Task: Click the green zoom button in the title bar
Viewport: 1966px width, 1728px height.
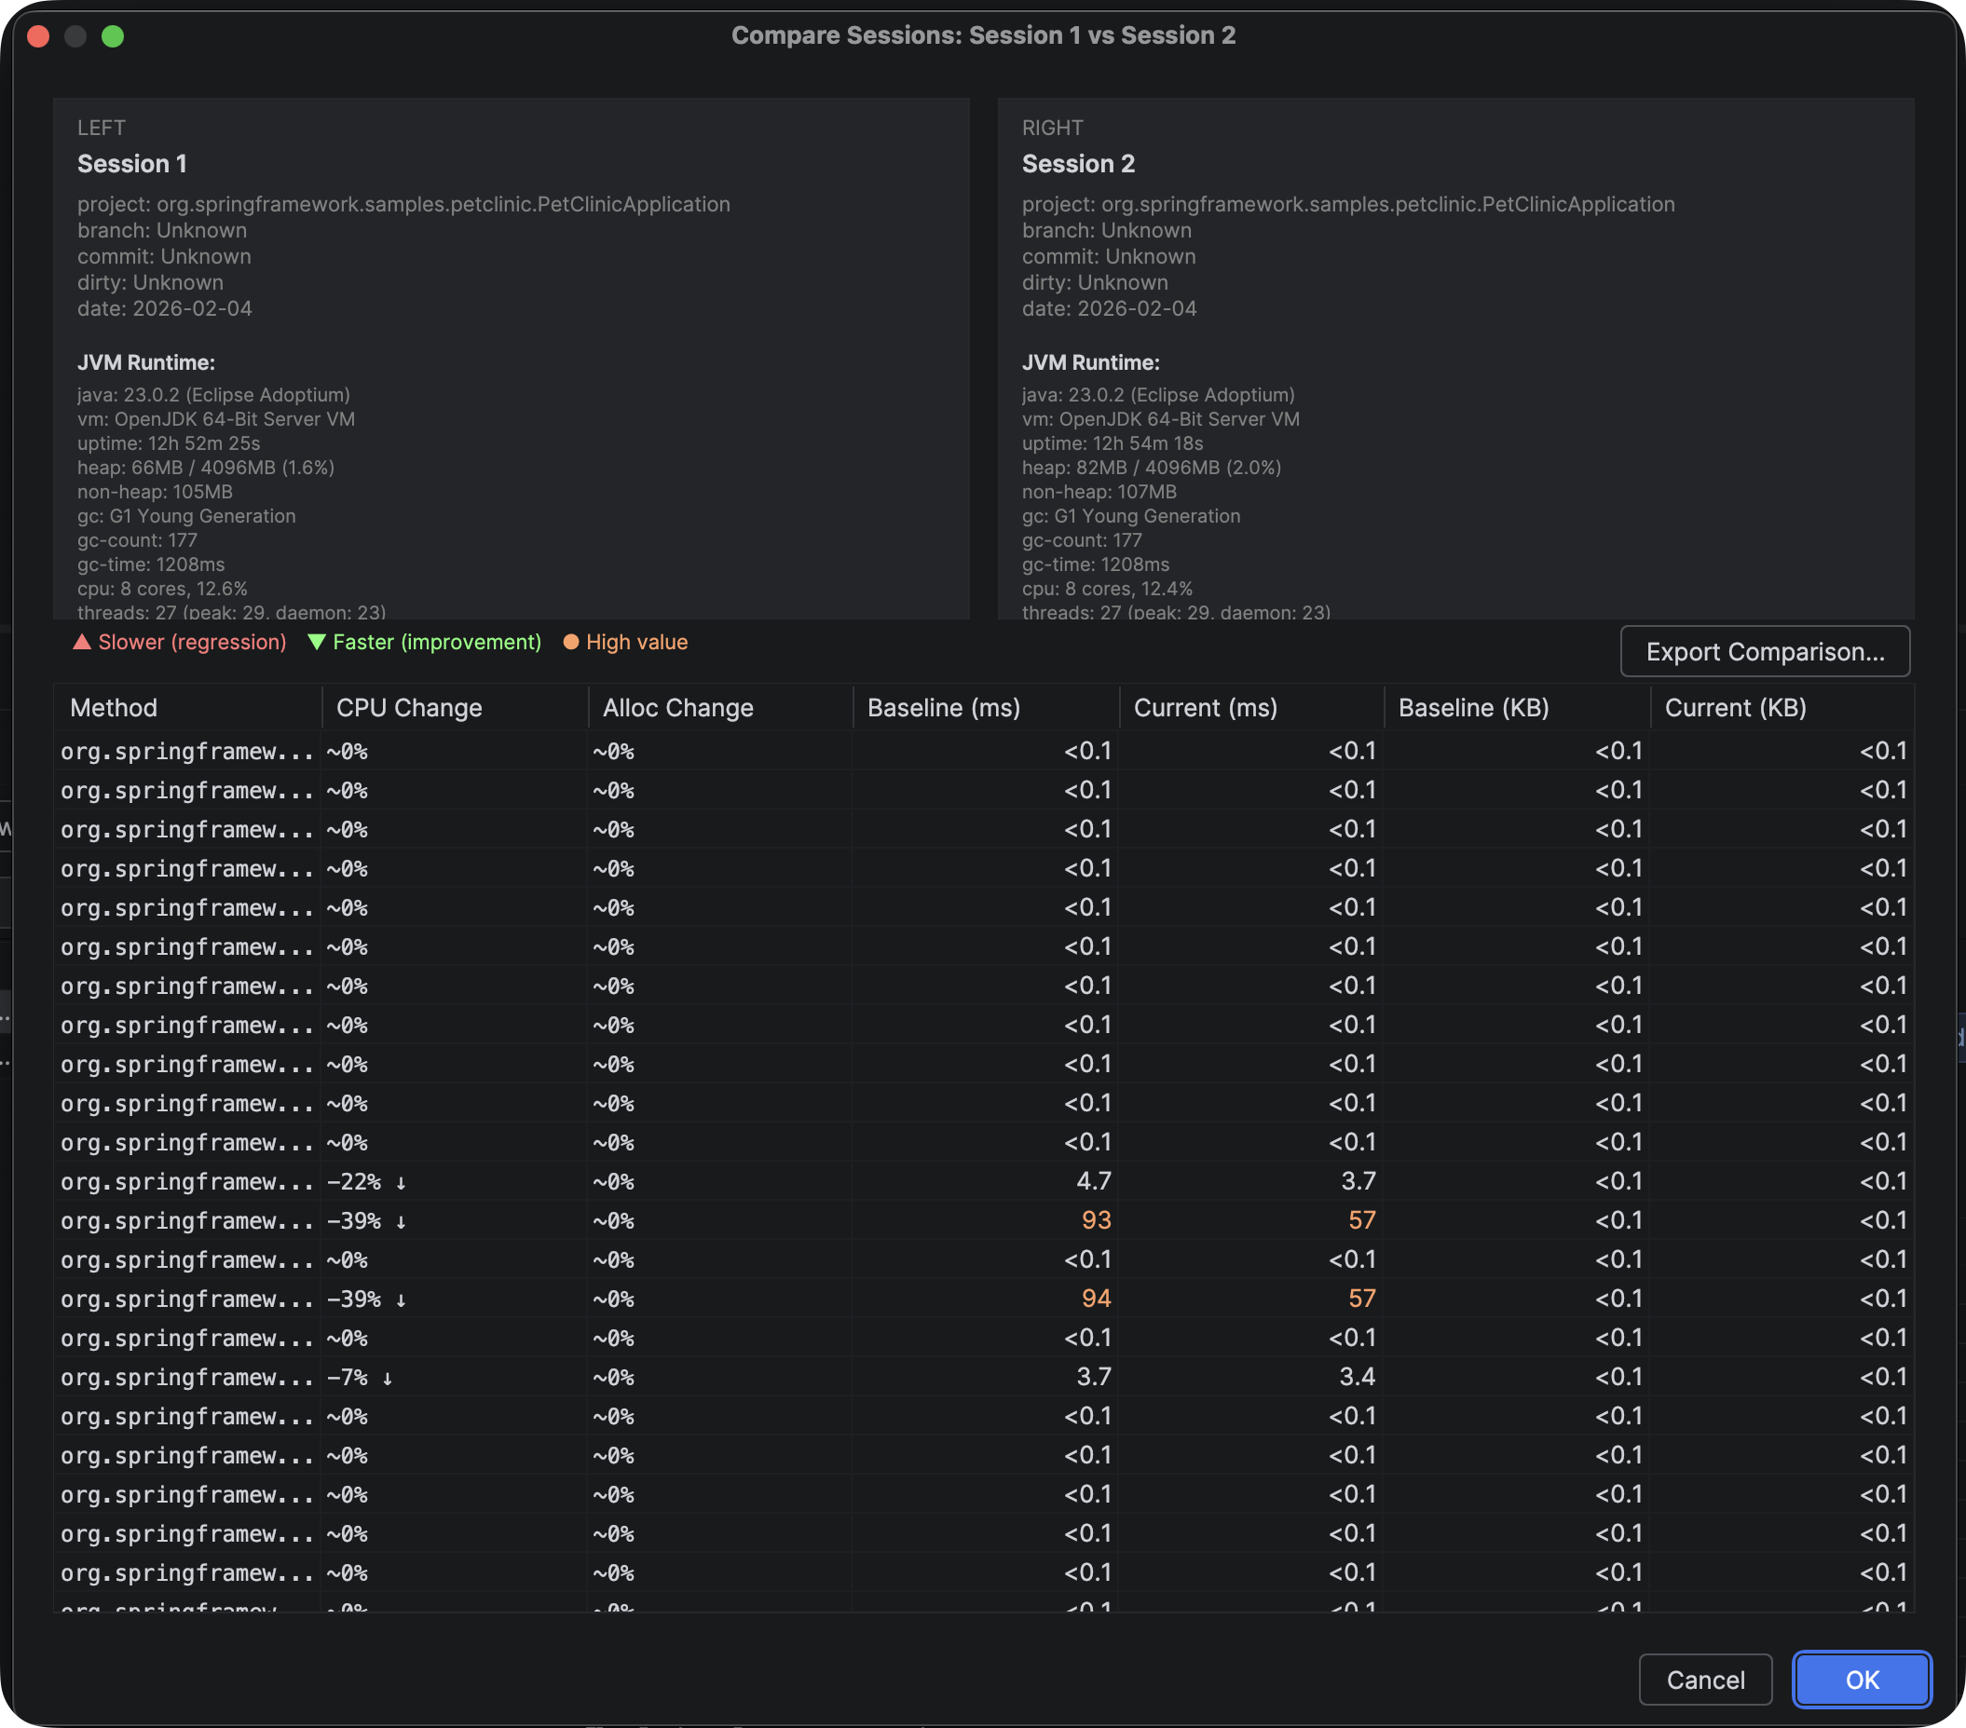Action: [x=114, y=36]
